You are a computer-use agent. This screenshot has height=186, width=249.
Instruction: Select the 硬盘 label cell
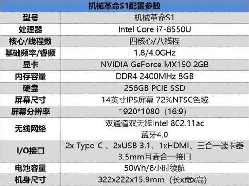tap(31, 88)
